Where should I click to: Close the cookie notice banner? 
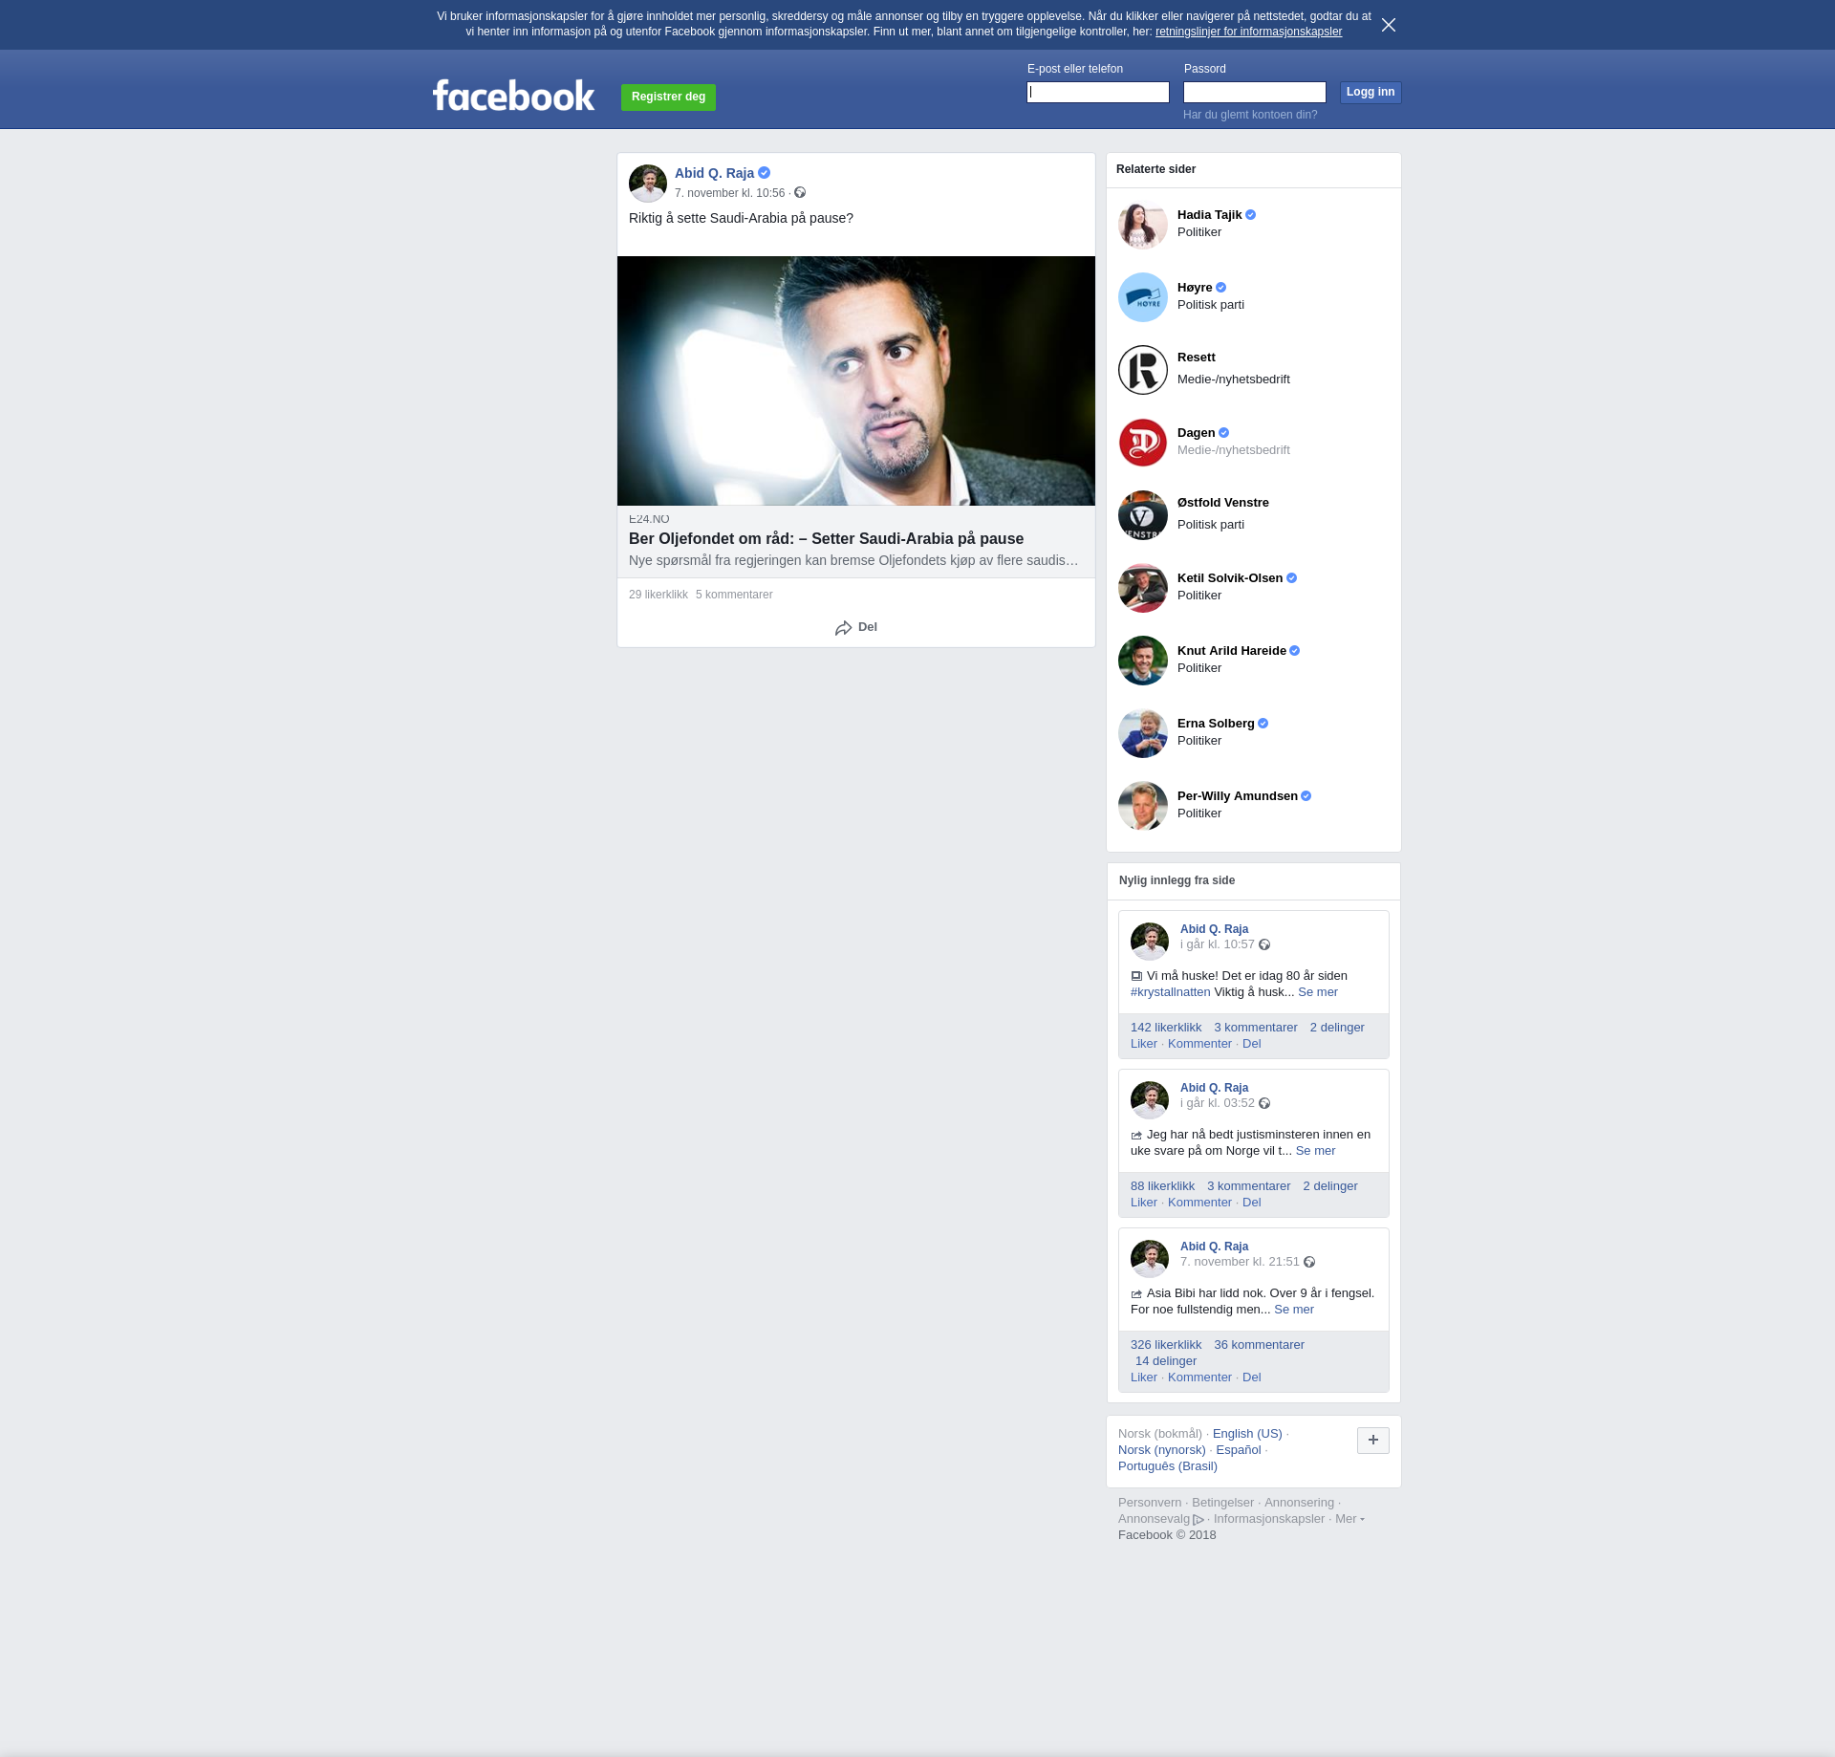pyautogui.click(x=1389, y=25)
